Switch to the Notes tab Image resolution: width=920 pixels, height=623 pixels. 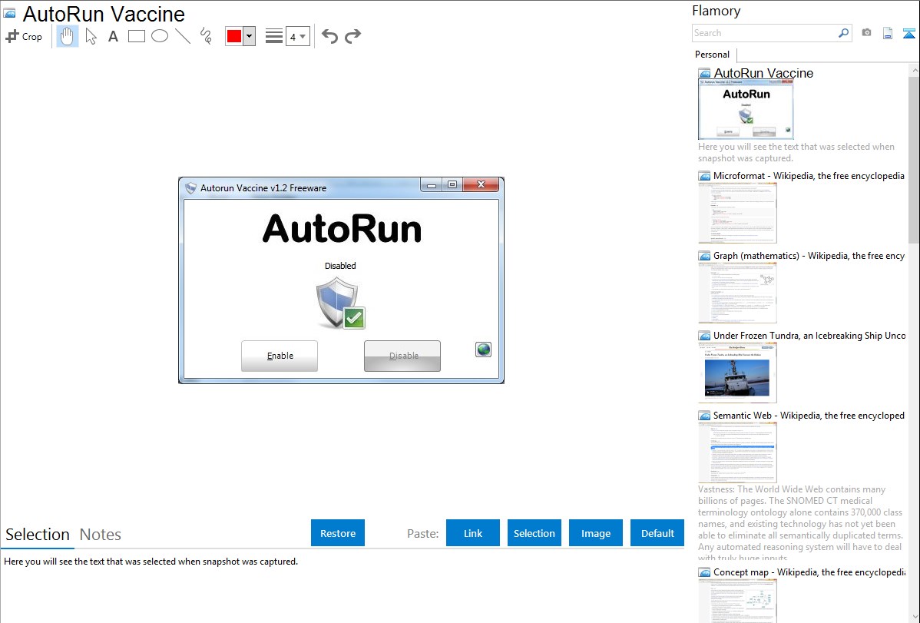pyautogui.click(x=101, y=535)
